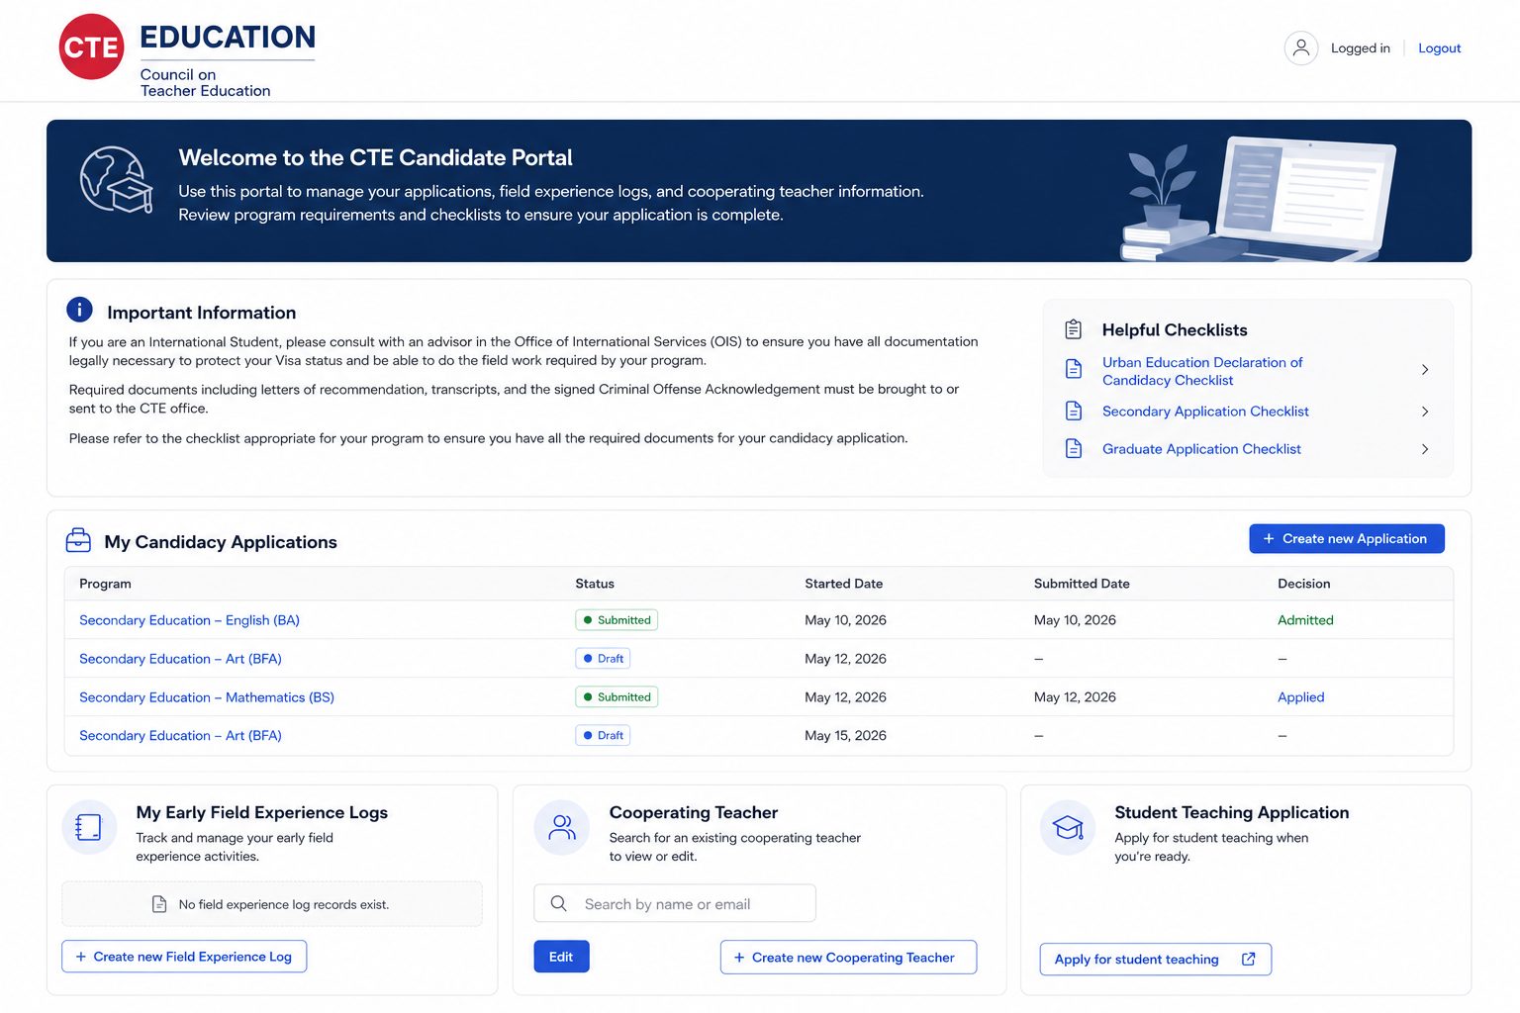
Task: Click the Graduate Application Checklist document icon
Action: click(1074, 448)
